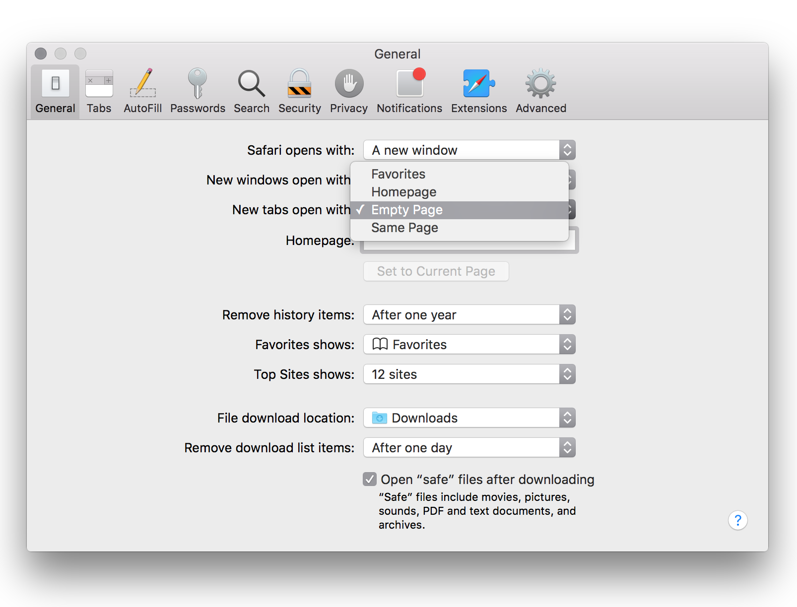797x607 pixels.
Task: Choose Same Page from the popup menu
Action: click(460, 228)
